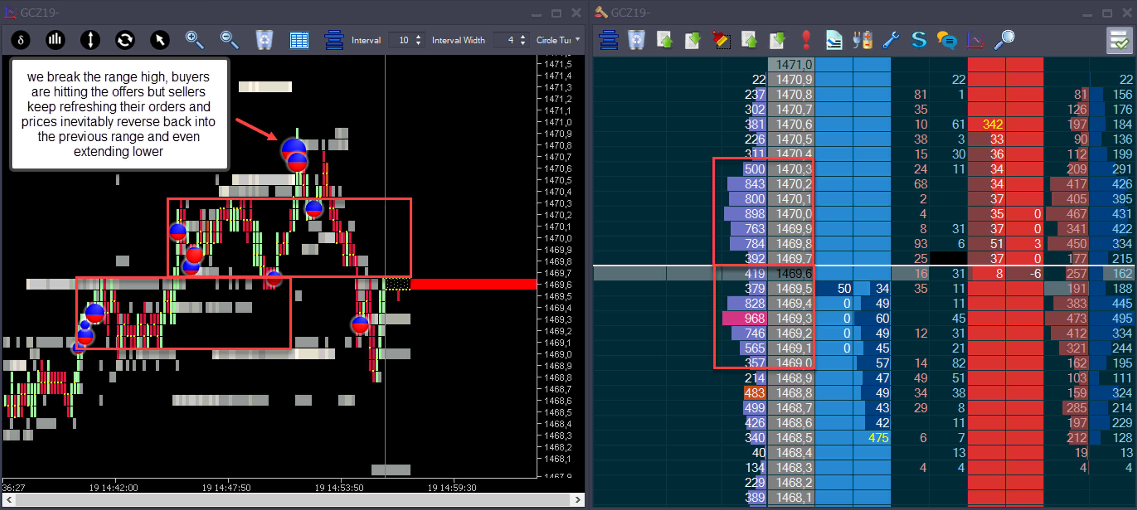
Task: Open the blue wrench settings icon
Action: pos(891,40)
